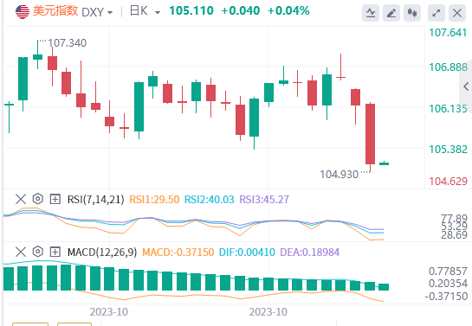Click the MACD(12,26,9) indicator label
Screen dimensions: 472x326
(102, 252)
